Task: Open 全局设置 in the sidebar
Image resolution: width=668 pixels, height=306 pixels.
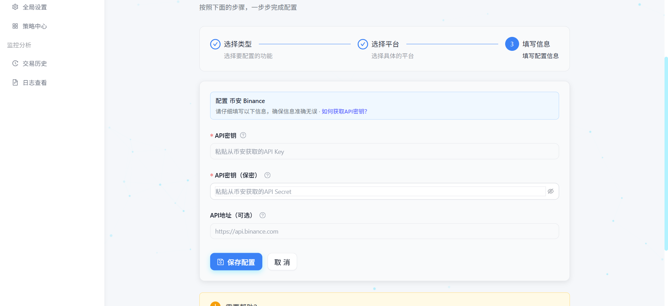Action: coord(35,7)
